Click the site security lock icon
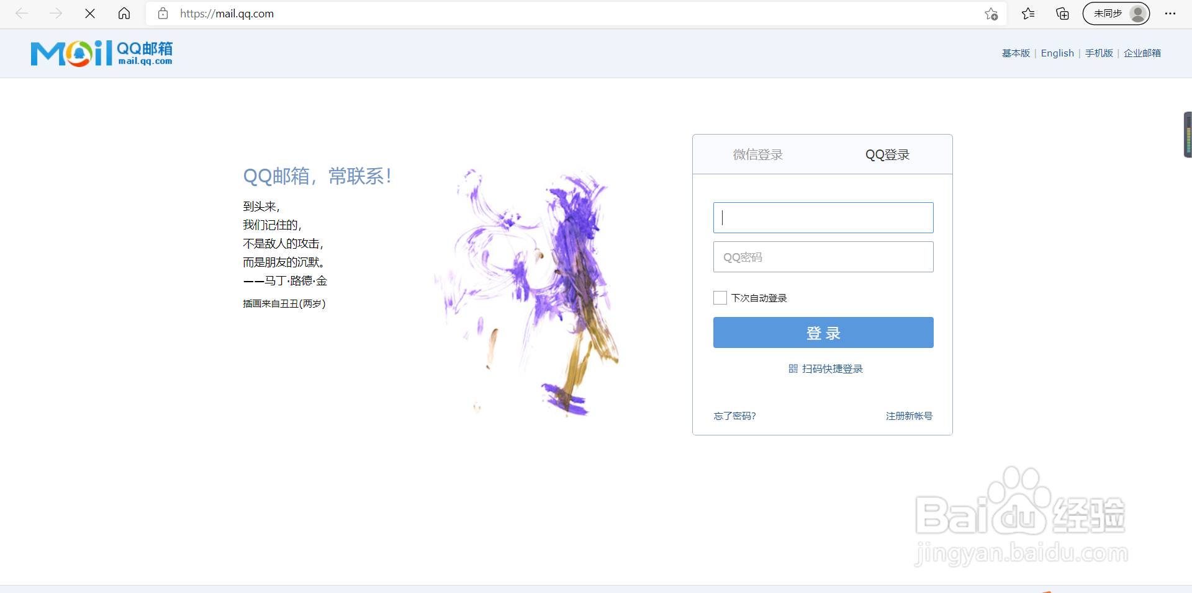The image size is (1192, 593). pyautogui.click(x=163, y=13)
